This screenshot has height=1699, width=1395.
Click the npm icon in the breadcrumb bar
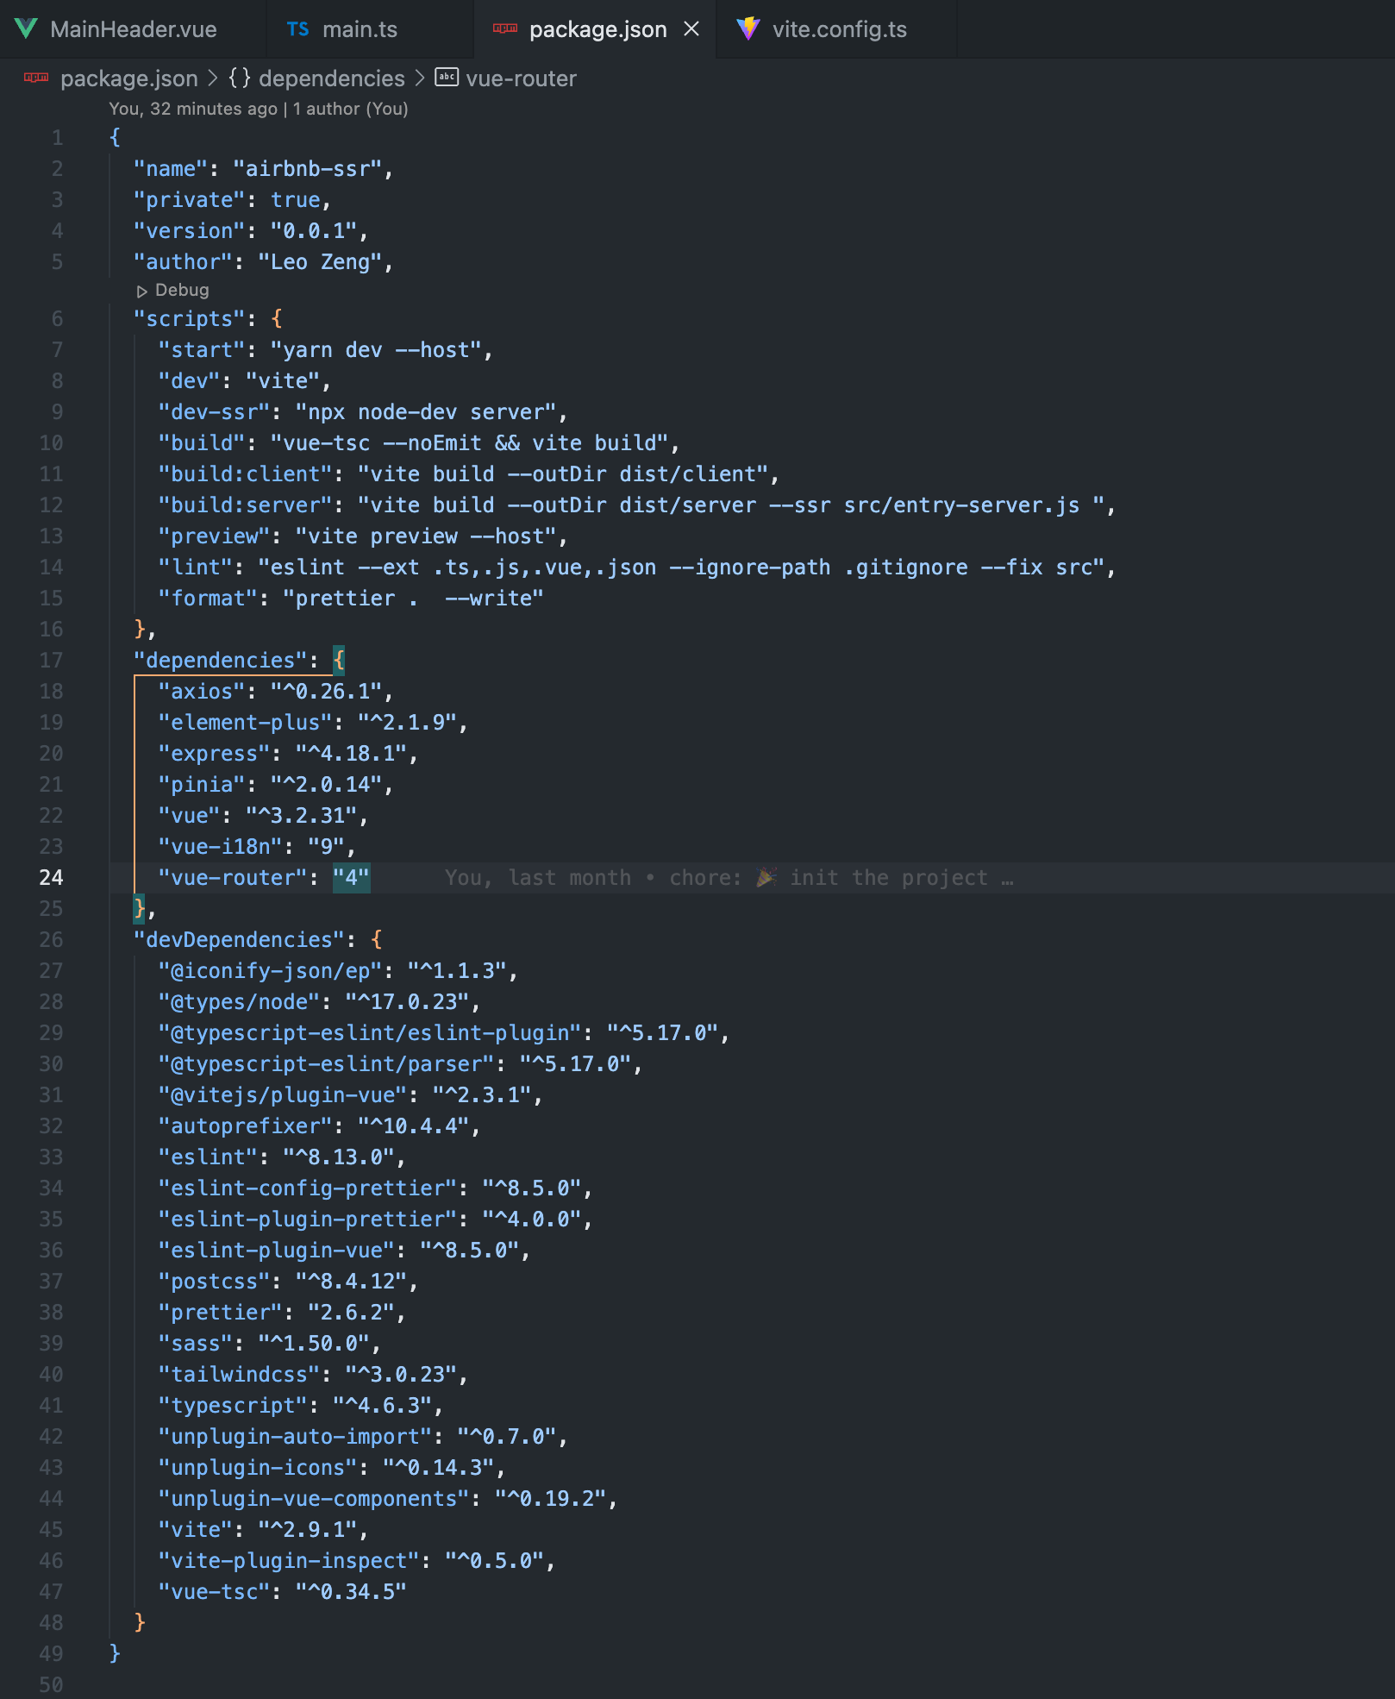(34, 78)
